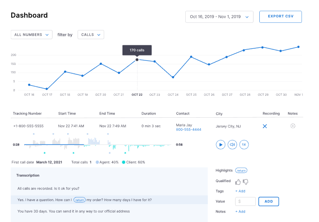319x222 pixels.
Task: Click the blue X recording icon
Action: point(265,126)
